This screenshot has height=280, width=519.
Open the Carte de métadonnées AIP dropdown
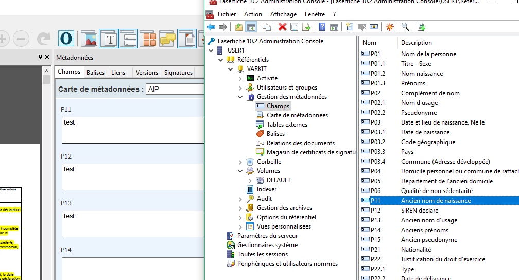click(x=175, y=89)
